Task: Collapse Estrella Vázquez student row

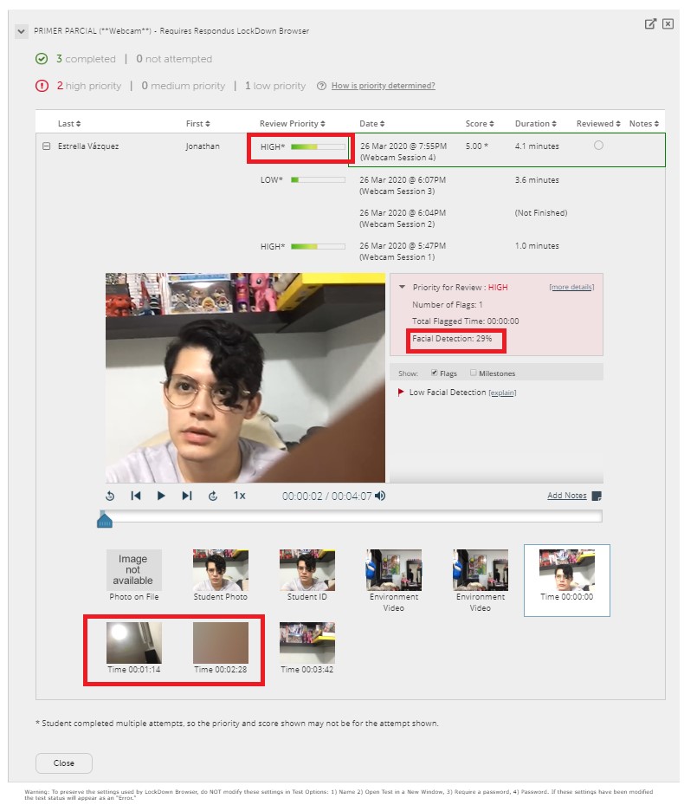Action: 47,146
